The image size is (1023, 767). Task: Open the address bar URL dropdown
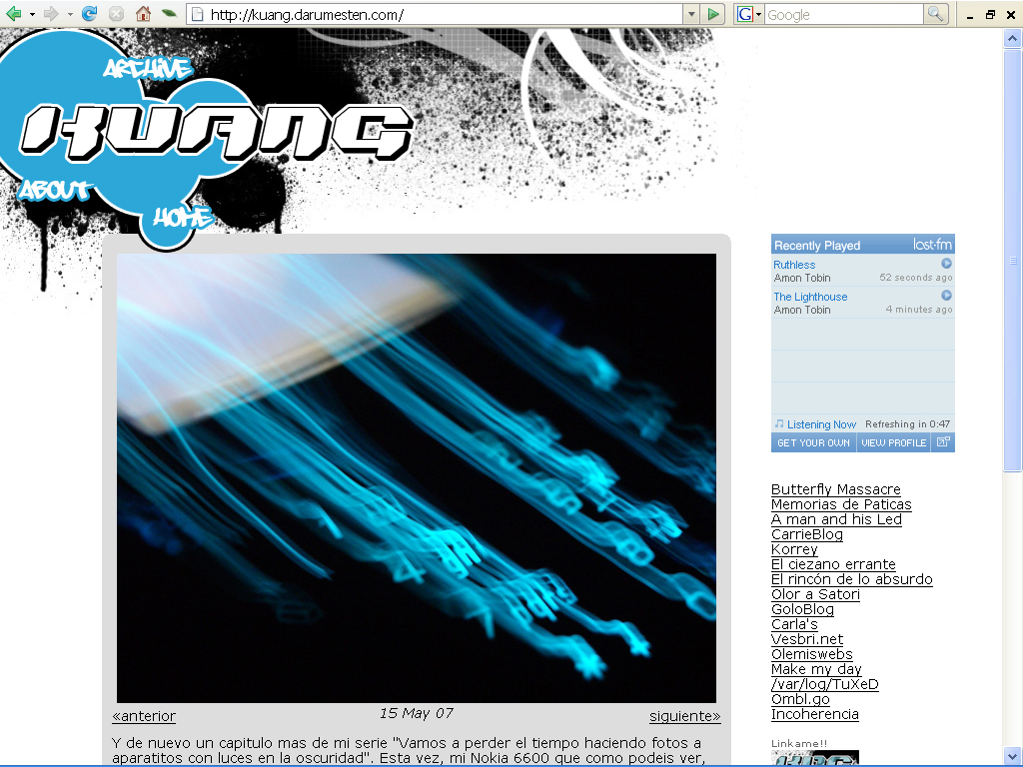(690, 14)
